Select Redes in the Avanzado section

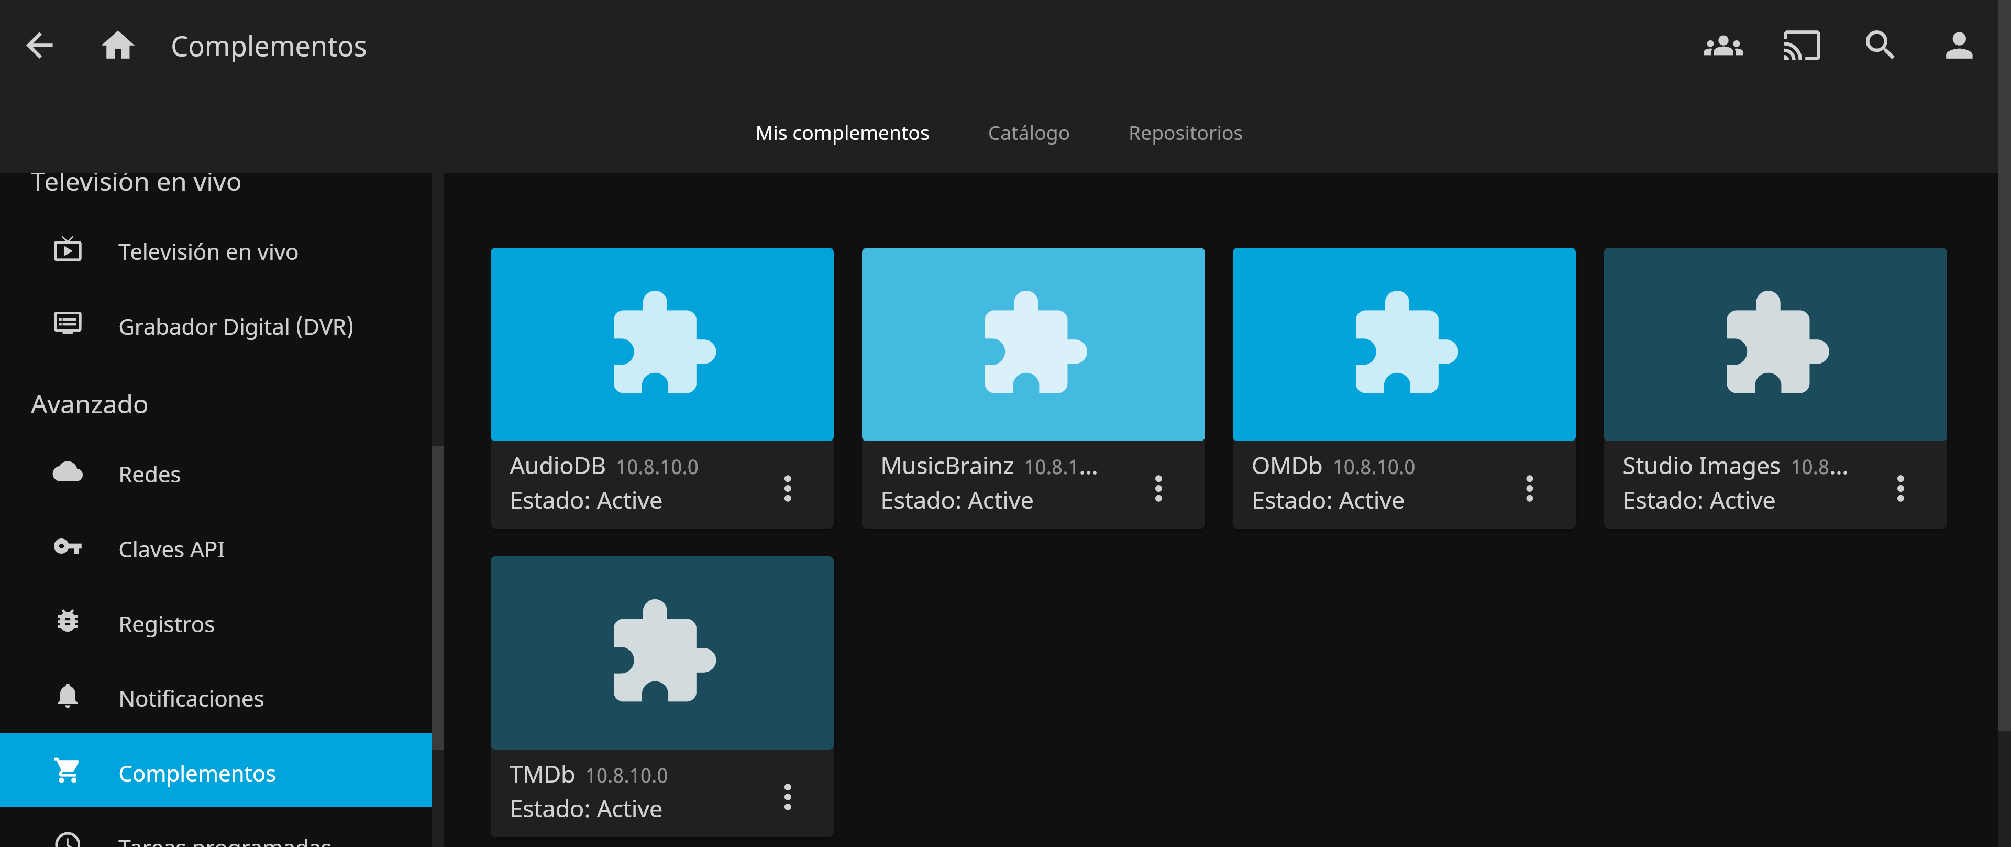click(149, 474)
